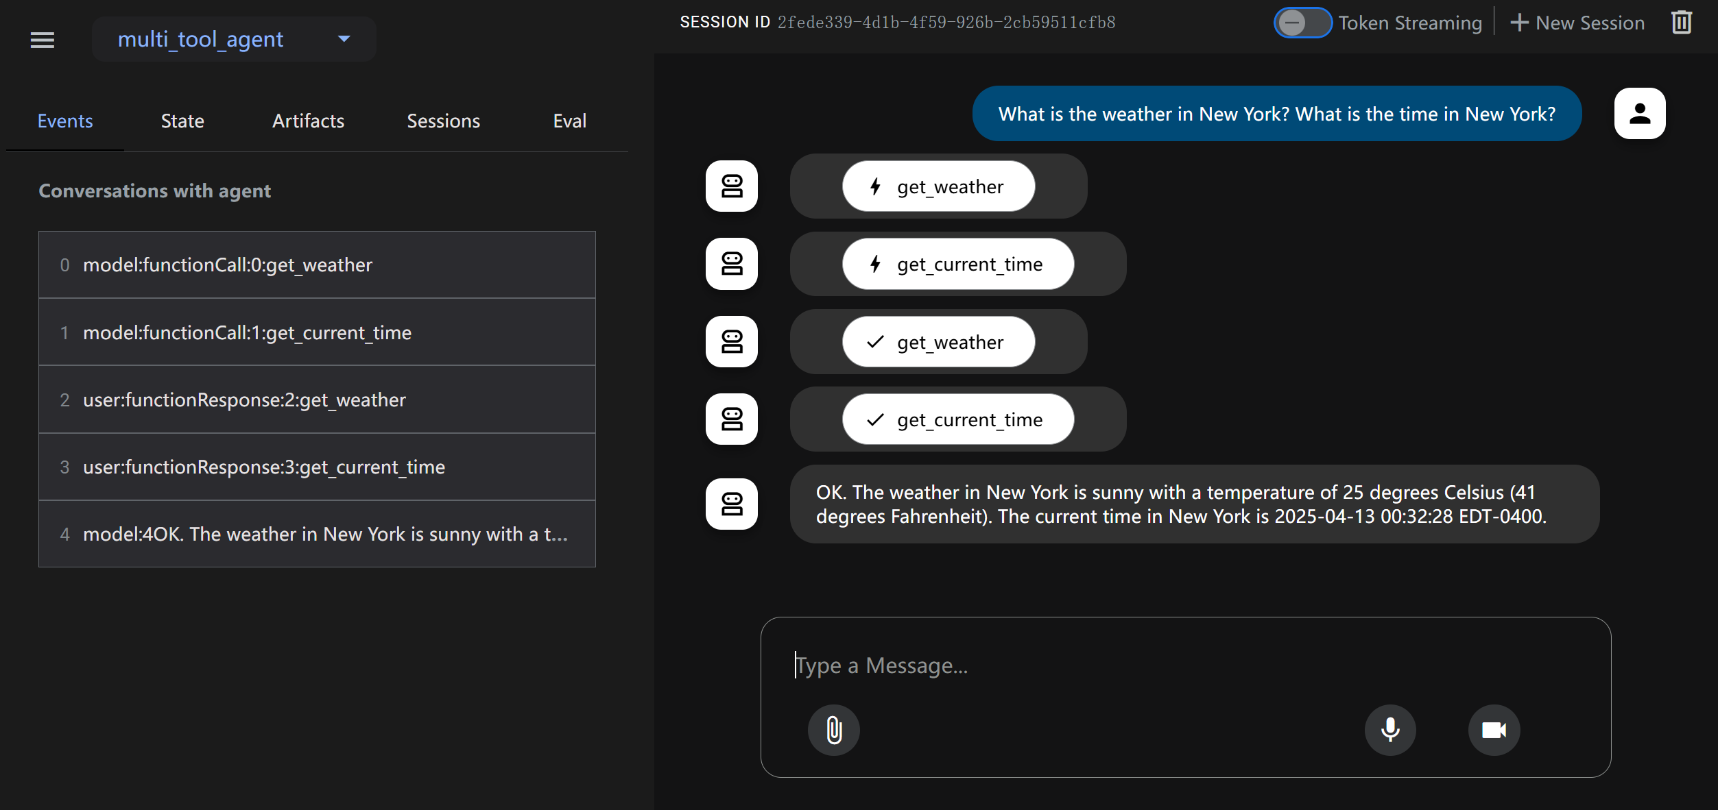Switch to the State tab
The image size is (1718, 810).
coord(182,121)
